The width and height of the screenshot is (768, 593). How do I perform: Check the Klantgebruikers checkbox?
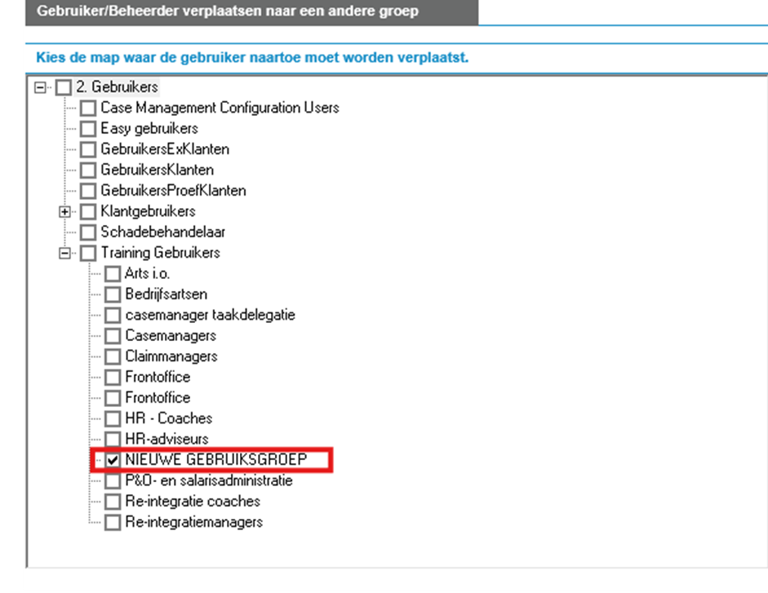coord(88,212)
